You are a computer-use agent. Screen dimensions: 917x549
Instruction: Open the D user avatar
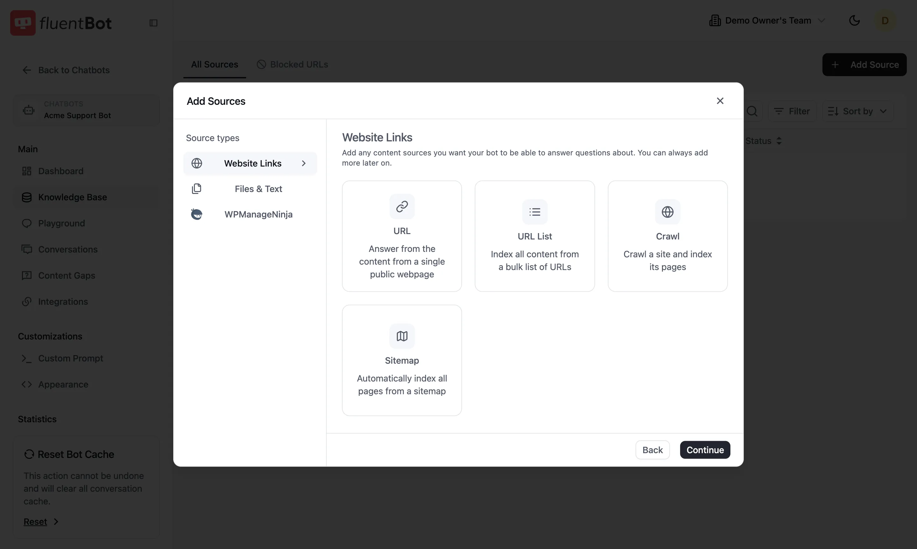[x=885, y=20]
